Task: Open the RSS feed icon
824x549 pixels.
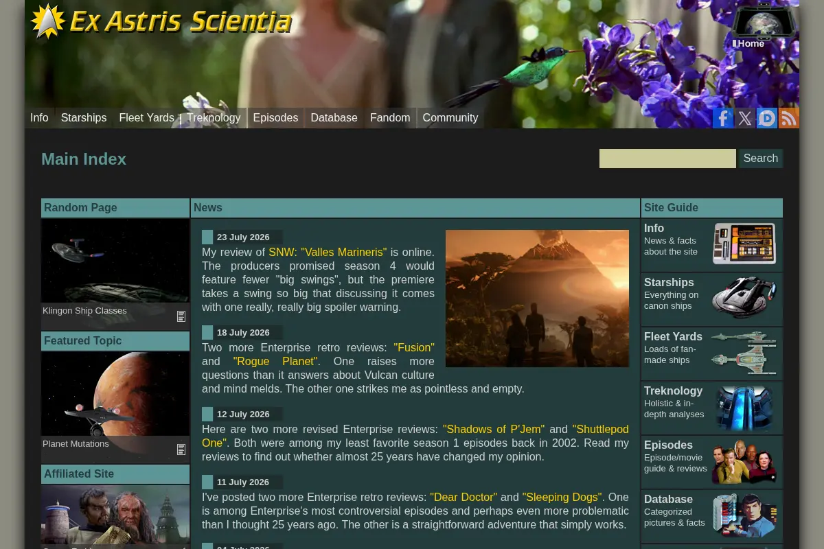Action: click(x=789, y=118)
